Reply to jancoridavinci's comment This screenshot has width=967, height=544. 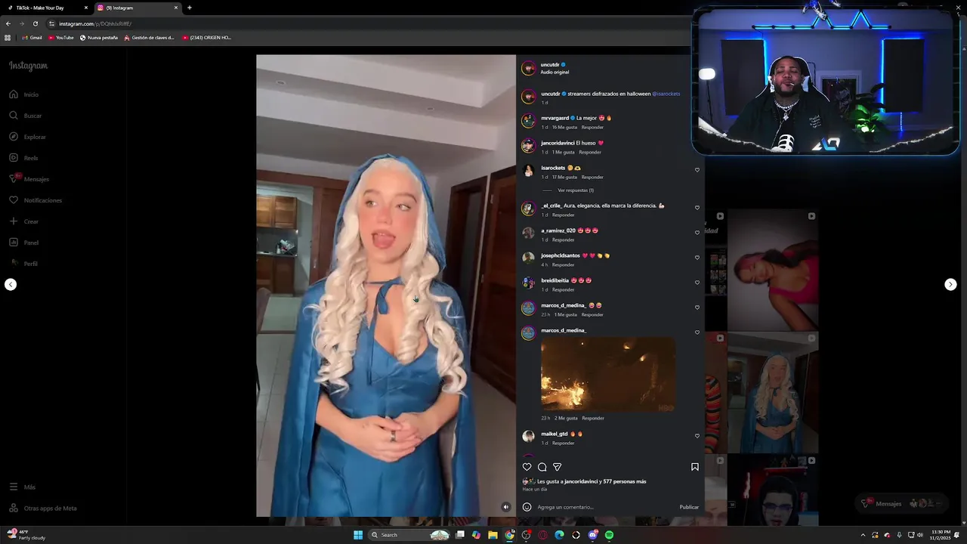[x=590, y=152]
